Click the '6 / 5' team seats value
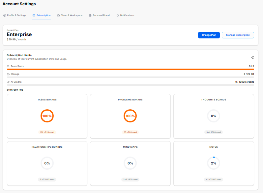263x193 pixels. pyautogui.click(x=251, y=66)
